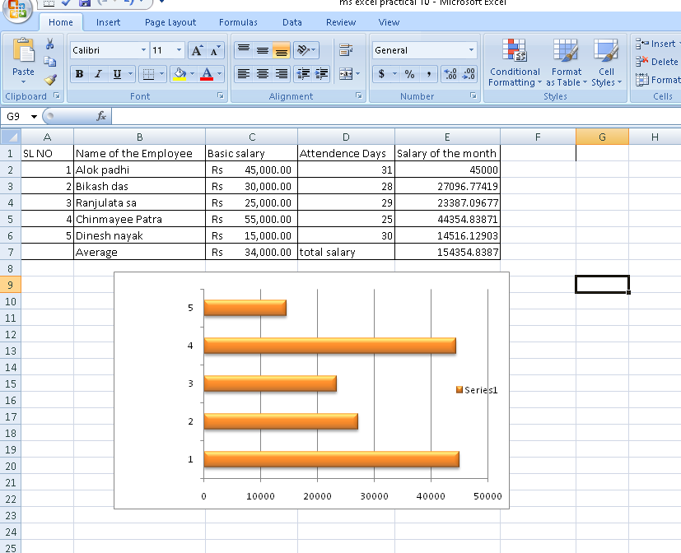
Task: Click the Insert Function fx icon
Action: pos(101,117)
